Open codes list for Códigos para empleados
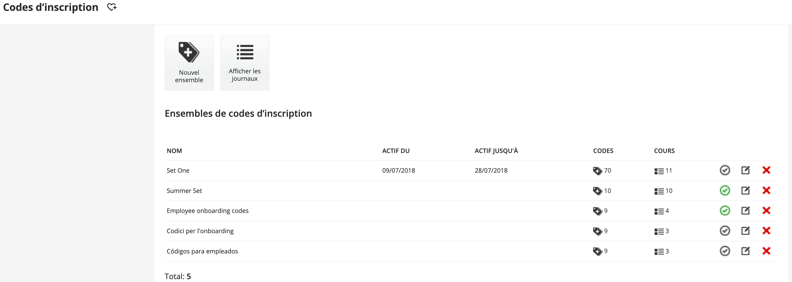792x282 pixels. pyautogui.click(x=600, y=251)
